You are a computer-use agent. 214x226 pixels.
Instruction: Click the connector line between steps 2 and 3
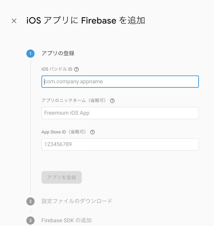point(31,211)
